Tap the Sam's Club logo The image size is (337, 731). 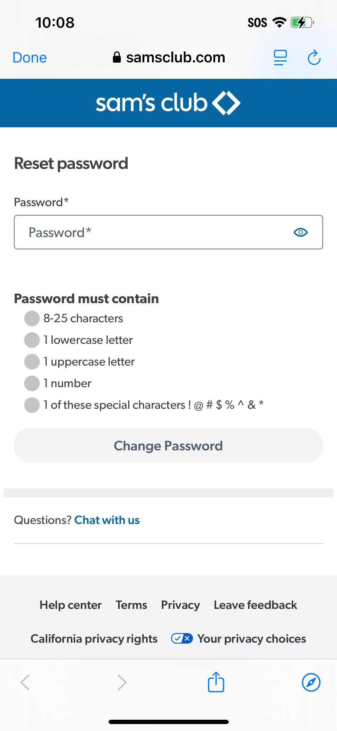(x=168, y=103)
